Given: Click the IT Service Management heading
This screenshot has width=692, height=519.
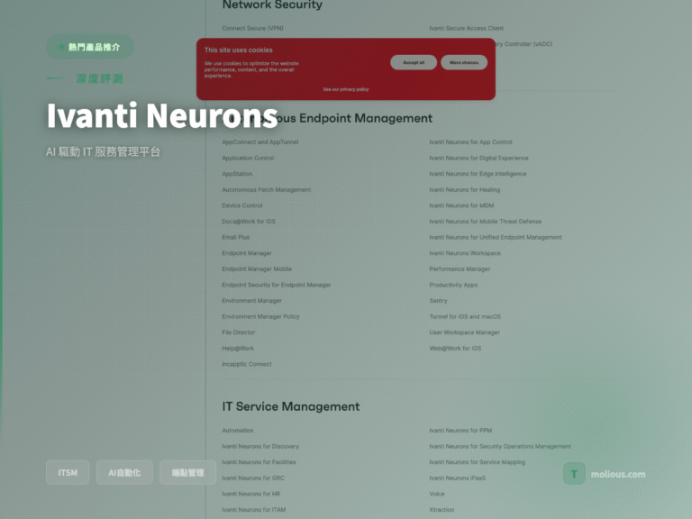Looking at the screenshot, I should pos(291,406).
